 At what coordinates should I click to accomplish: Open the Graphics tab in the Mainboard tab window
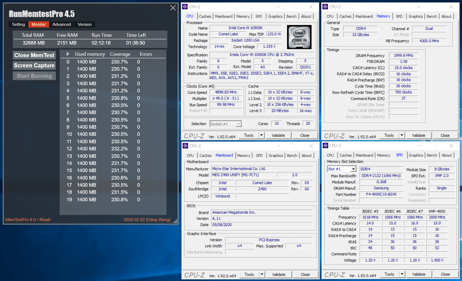click(x=276, y=156)
